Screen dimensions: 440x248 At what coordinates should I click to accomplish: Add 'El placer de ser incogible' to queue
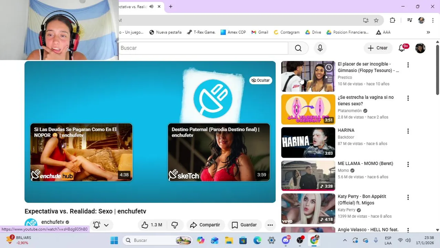(x=329, y=79)
